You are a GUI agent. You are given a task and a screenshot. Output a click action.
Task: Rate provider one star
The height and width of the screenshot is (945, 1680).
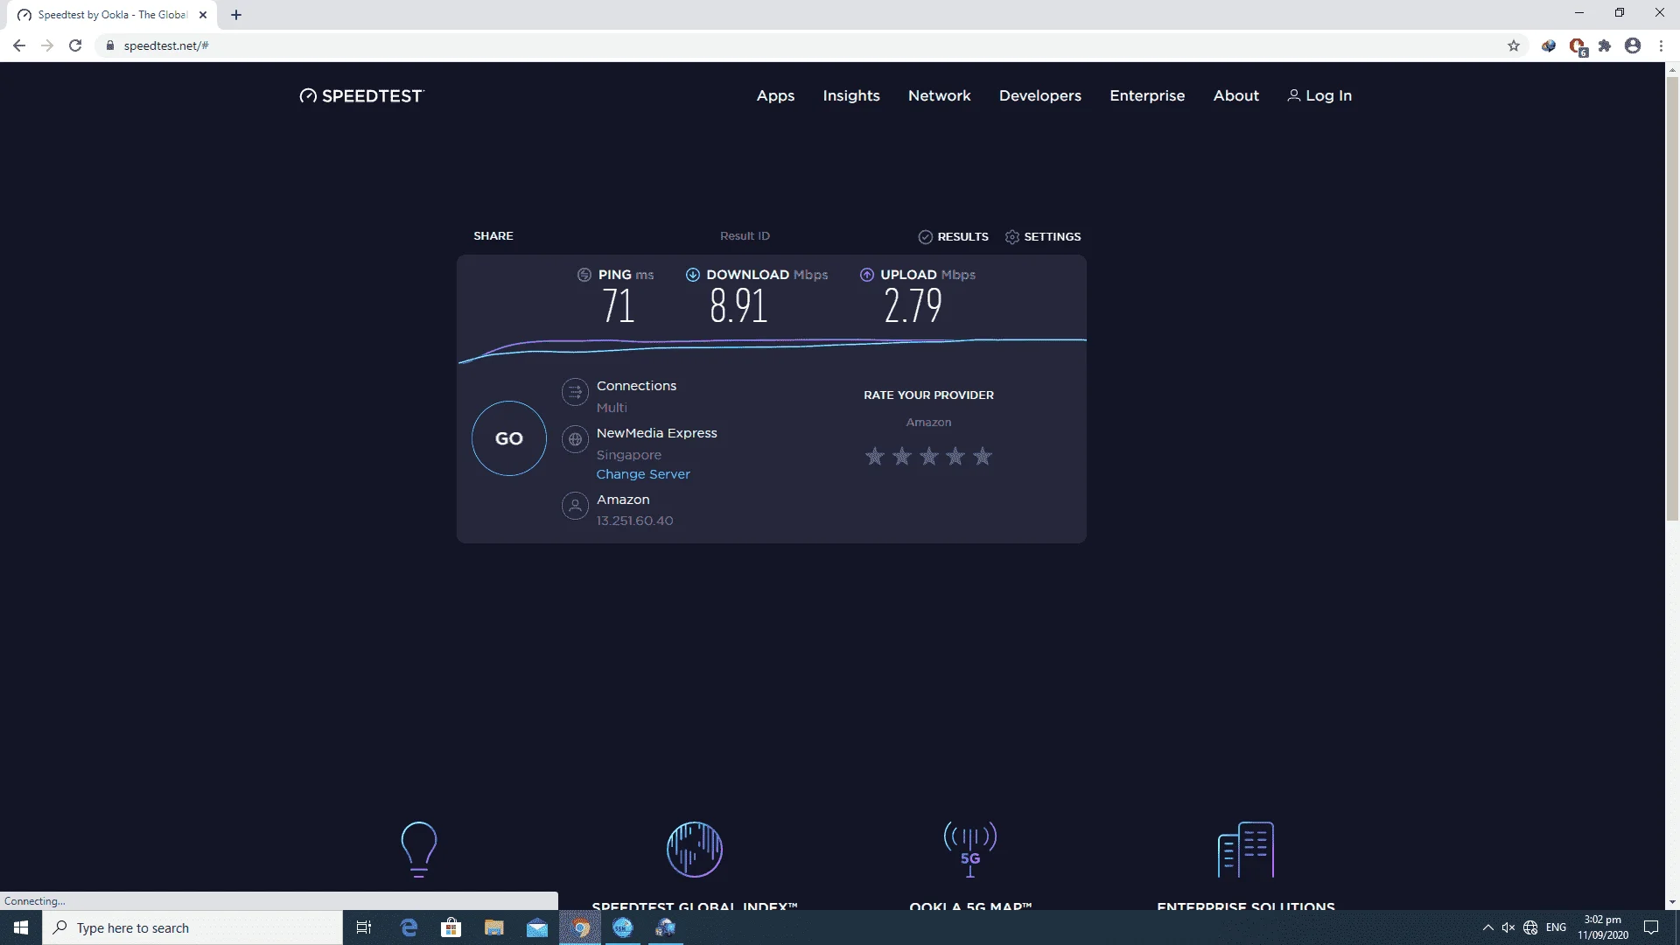click(874, 456)
